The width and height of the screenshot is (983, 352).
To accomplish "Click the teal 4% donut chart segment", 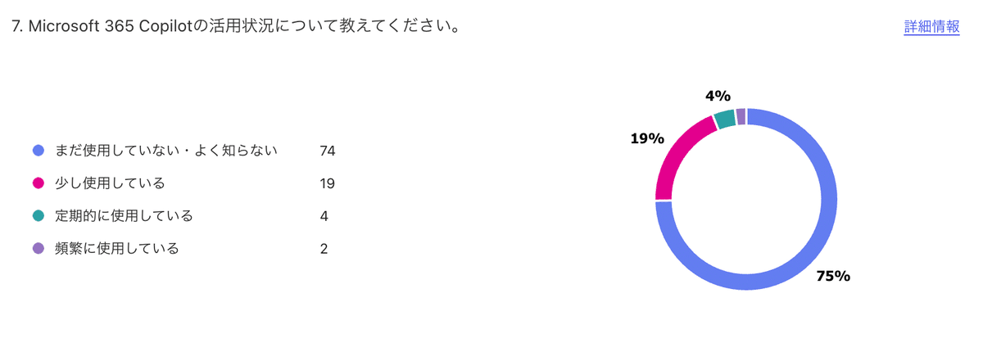I will pos(724,119).
